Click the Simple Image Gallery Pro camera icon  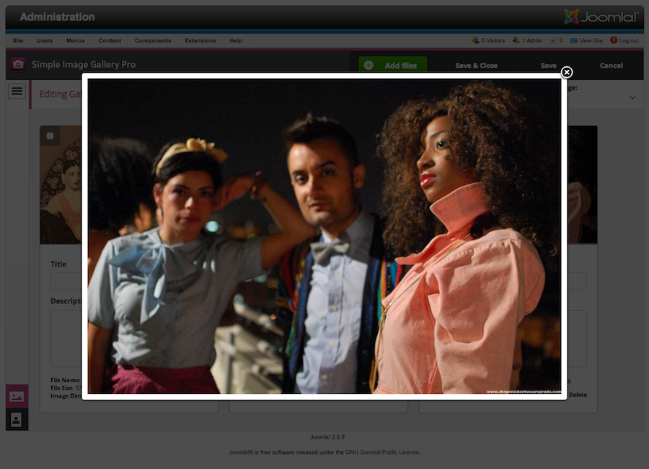coord(18,64)
